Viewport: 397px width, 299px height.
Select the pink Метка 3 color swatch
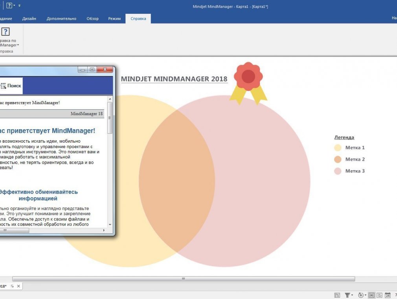pyautogui.click(x=338, y=171)
